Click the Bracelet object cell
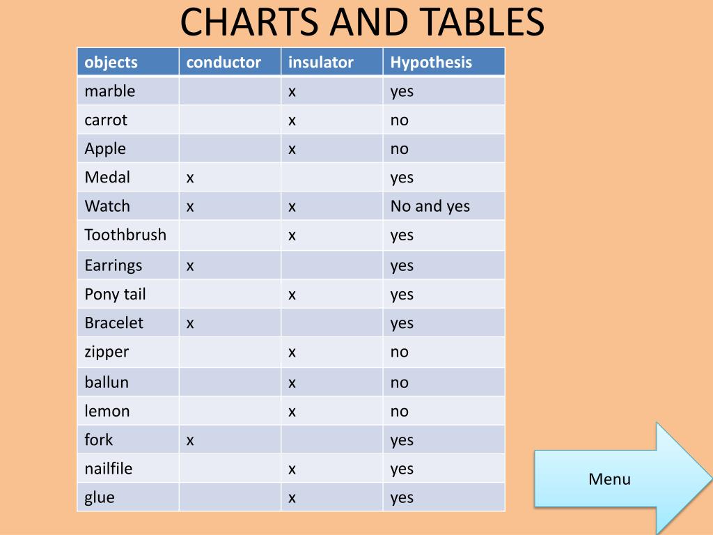 point(128,323)
